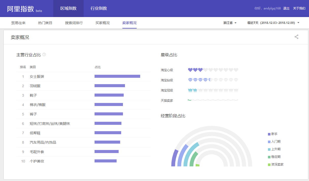This screenshot has width=309, height=181.
Task: Open the 浙江省 region dropdown
Action: pyautogui.click(x=230, y=23)
